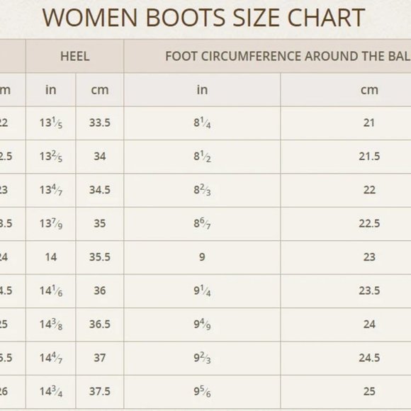This screenshot has width=411, height=411.
Task: Click the heel inches value 13 7/9
Action: [51, 224]
